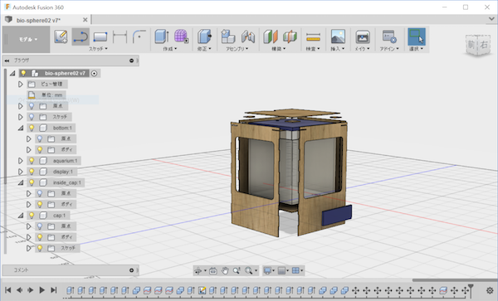498x301 pixels.
Task: Collapse the inside_cap:1 component
Action: point(21,182)
